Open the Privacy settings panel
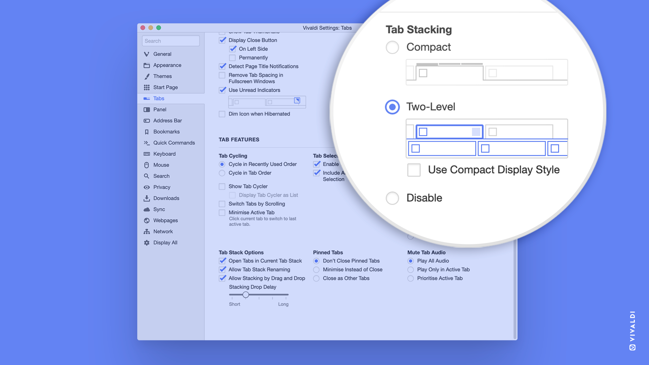649x365 pixels. click(161, 187)
